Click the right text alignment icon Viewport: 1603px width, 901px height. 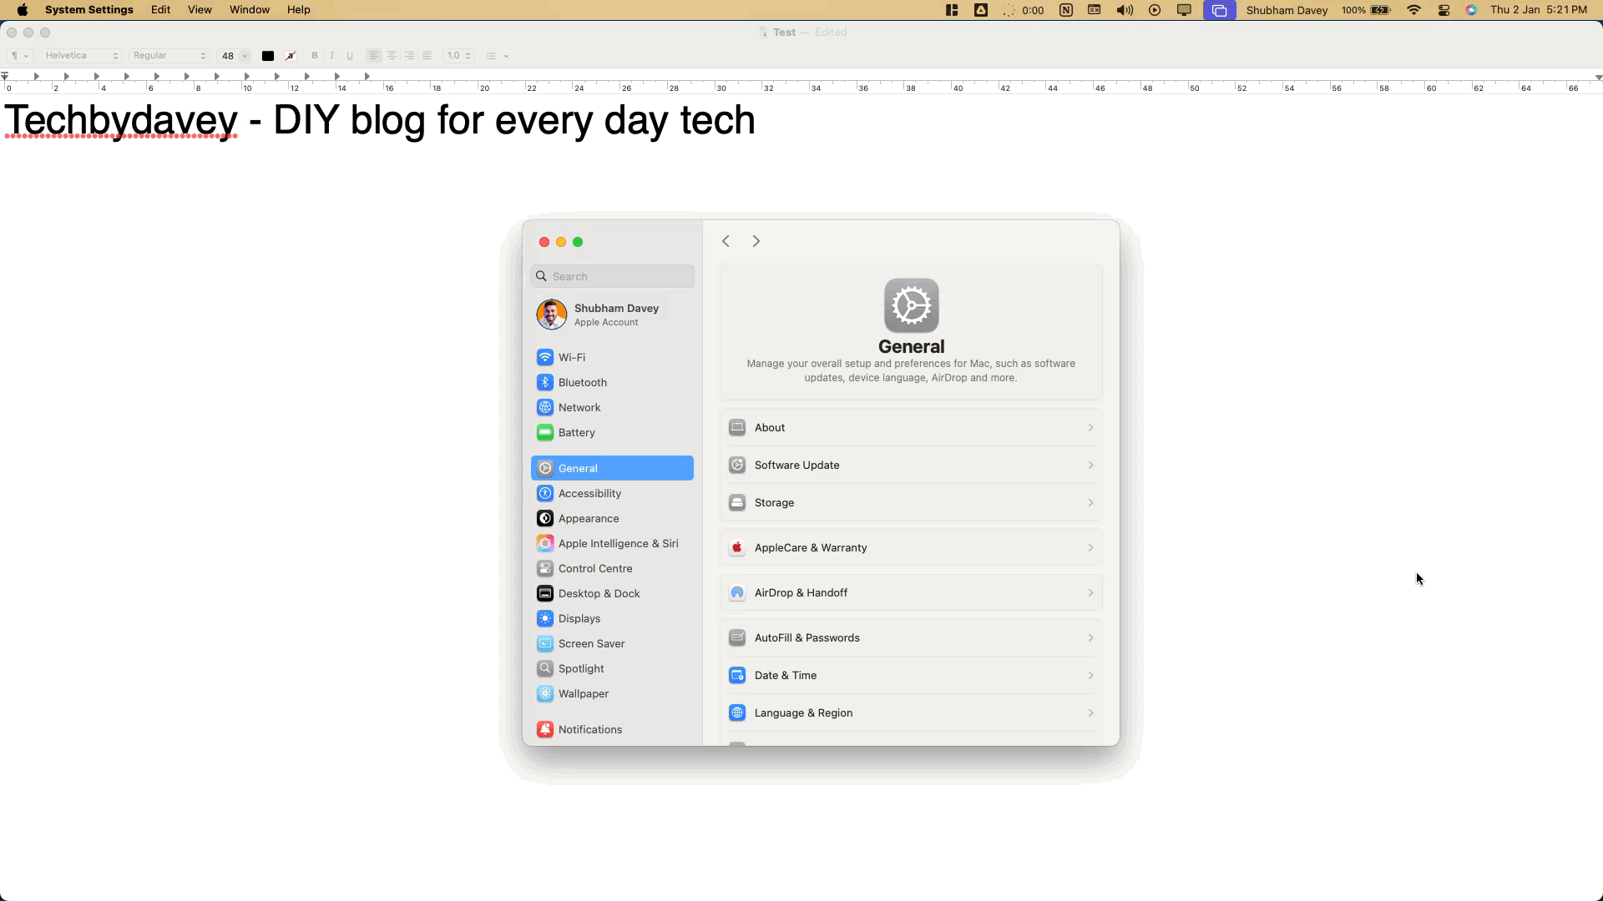[x=410, y=55]
